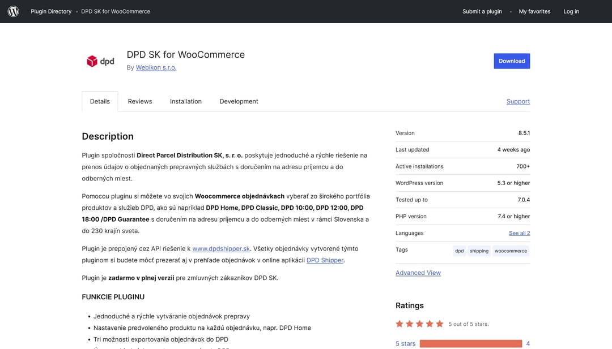
Task: Click Last updated value 4 weeks ago
Action: point(513,149)
